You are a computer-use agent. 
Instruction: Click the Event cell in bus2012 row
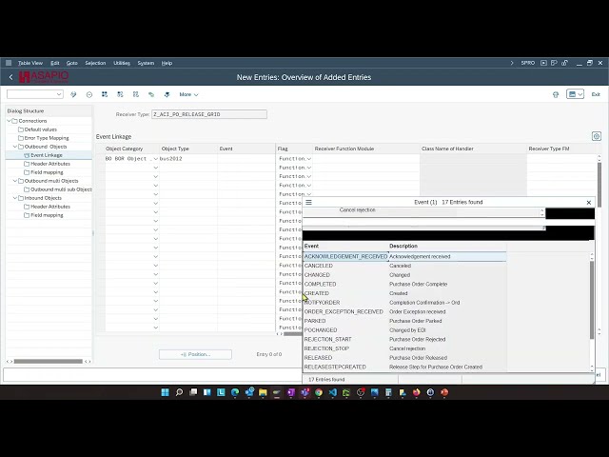point(246,159)
